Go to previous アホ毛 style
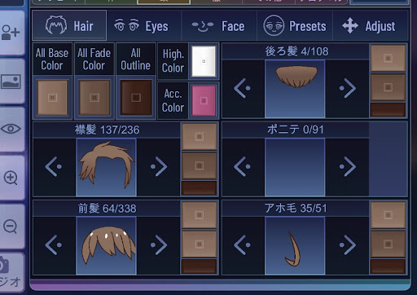The width and height of the screenshot is (417, 295). (243, 245)
